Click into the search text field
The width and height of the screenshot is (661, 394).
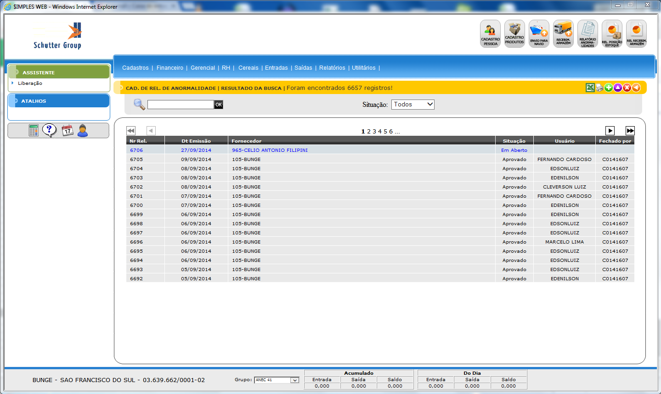point(181,105)
